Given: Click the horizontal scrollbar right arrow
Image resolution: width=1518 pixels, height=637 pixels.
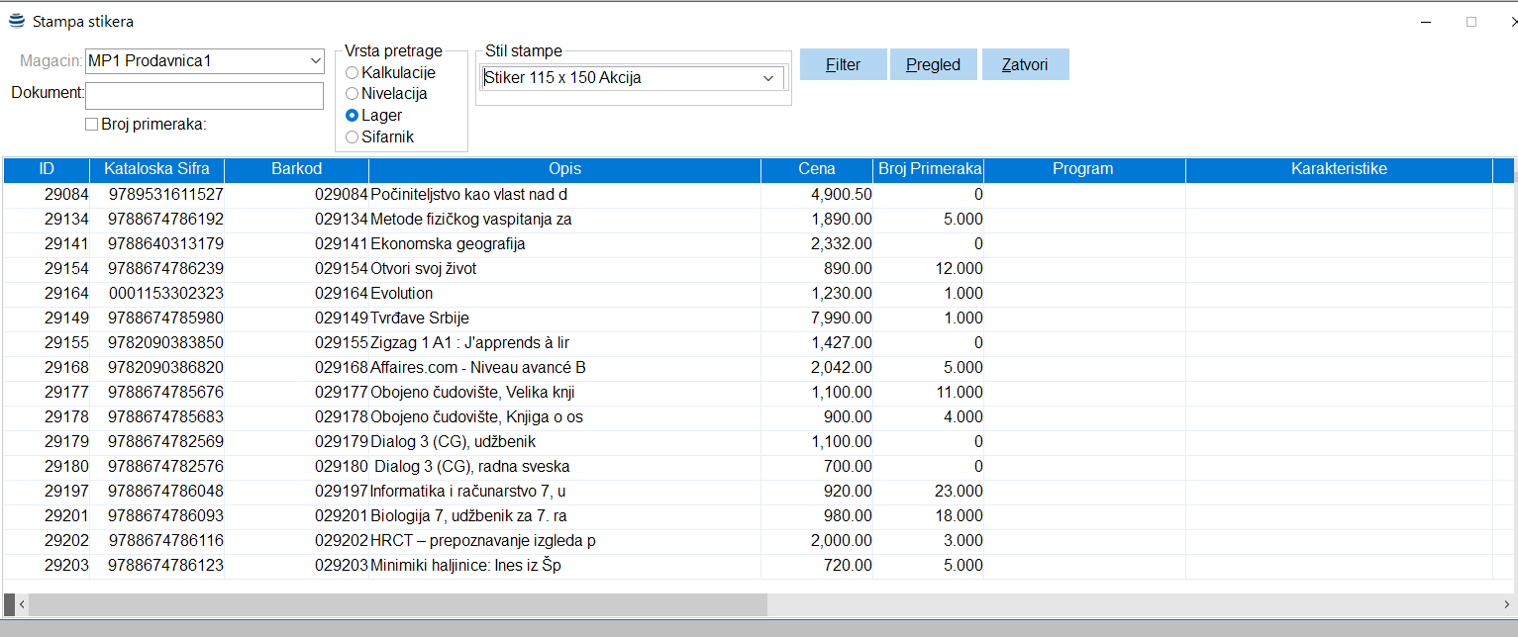Looking at the screenshot, I should pyautogui.click(x=1507, y=603).
